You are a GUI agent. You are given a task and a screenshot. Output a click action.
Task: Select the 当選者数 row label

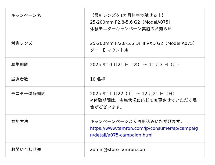20,79
